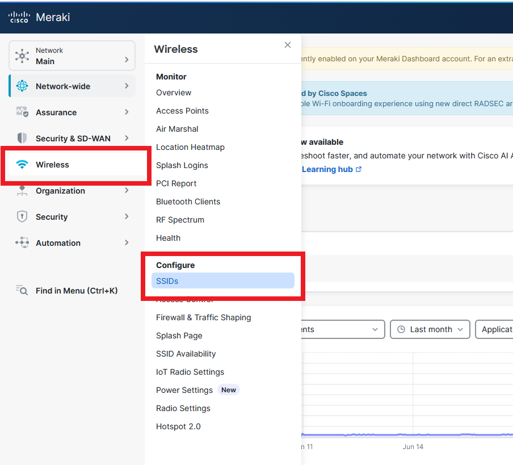Click the Automation workflow icon

[x=22, y=242]
